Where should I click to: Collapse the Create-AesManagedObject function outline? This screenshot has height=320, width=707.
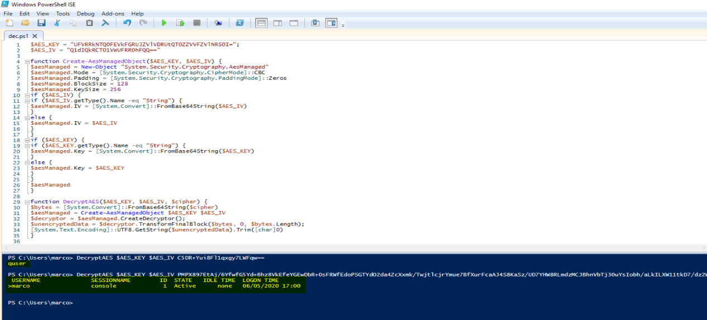tap(27, 61)
